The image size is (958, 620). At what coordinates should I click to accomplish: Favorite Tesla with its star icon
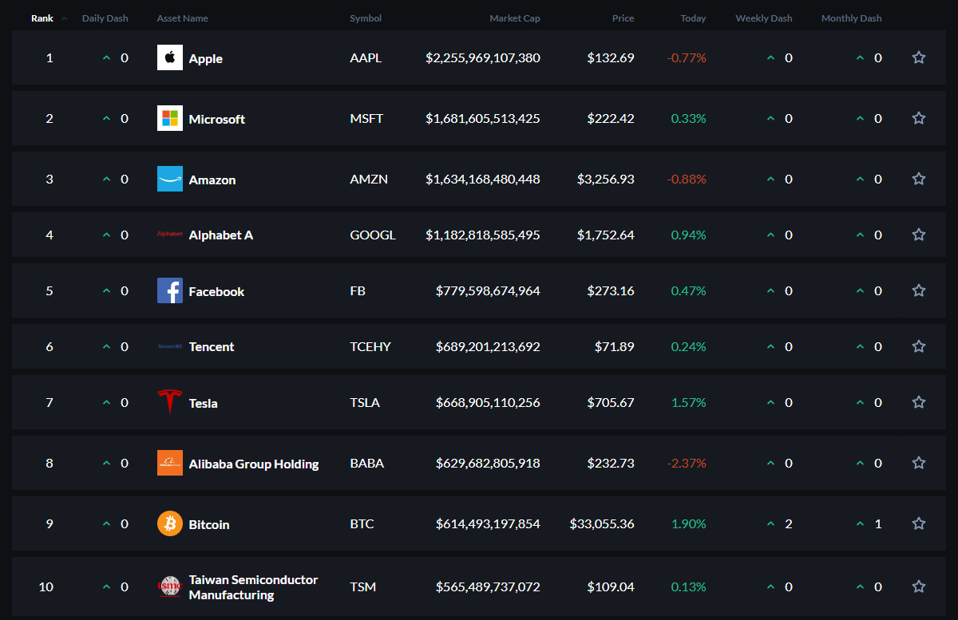(919, 402)
